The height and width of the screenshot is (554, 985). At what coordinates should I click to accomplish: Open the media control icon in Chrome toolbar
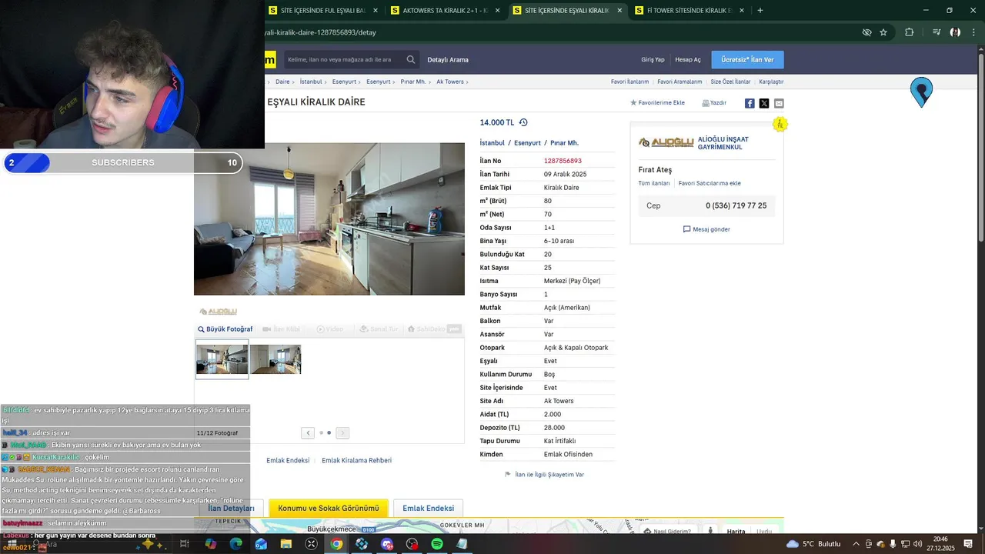[x=937, y=32]
